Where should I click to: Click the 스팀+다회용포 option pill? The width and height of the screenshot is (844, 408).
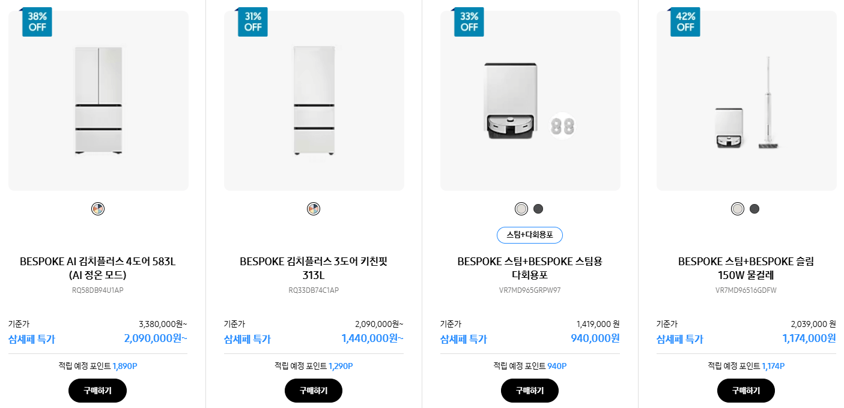(x=529, y=235)
